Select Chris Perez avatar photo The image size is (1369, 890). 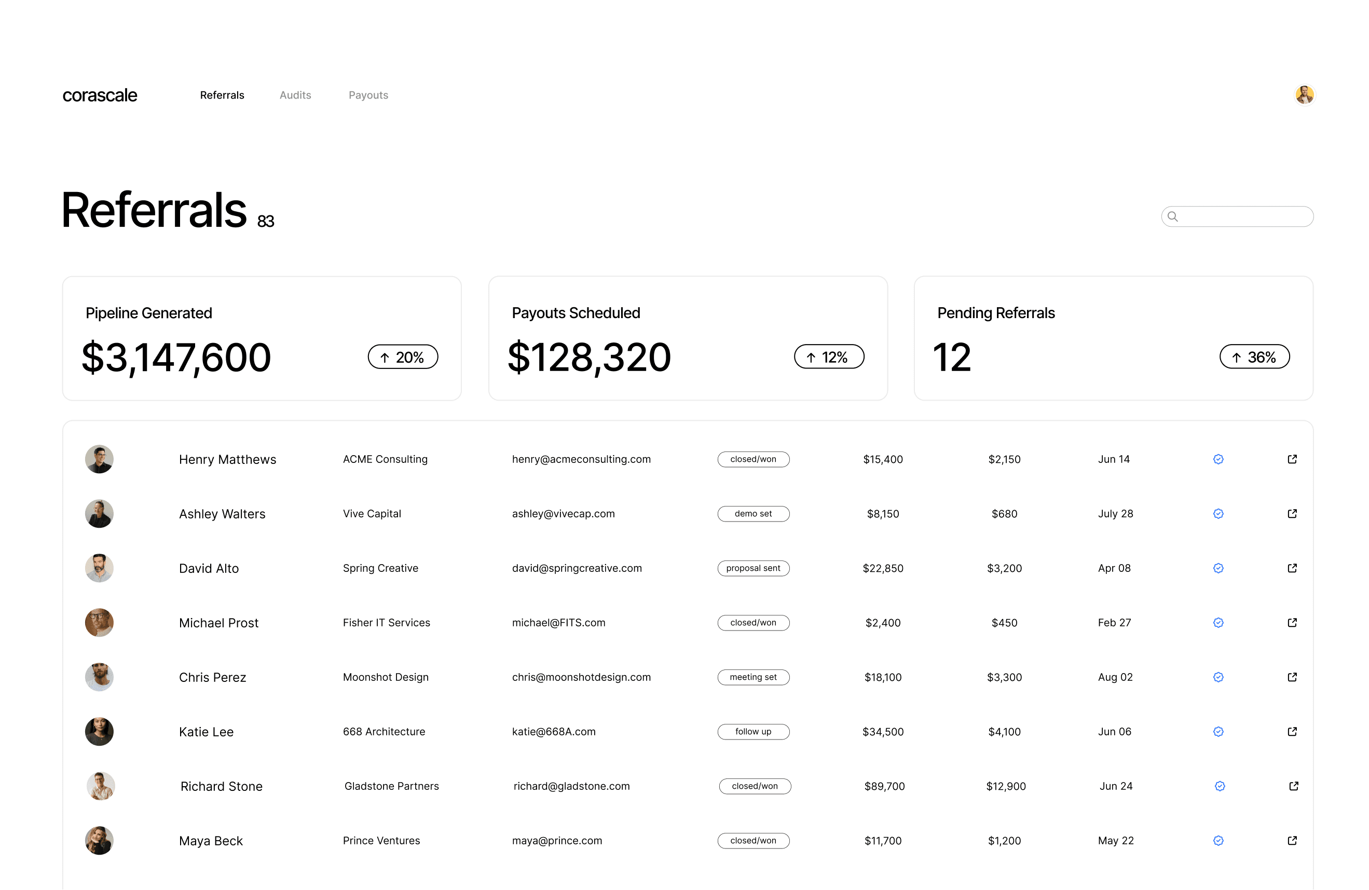pos(100,677)
